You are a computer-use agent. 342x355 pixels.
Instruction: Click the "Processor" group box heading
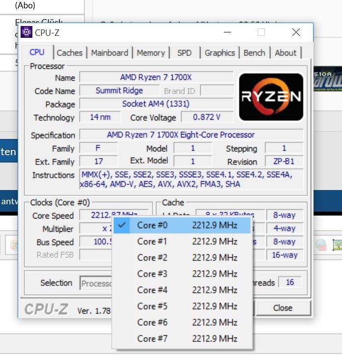coord(47,66)
